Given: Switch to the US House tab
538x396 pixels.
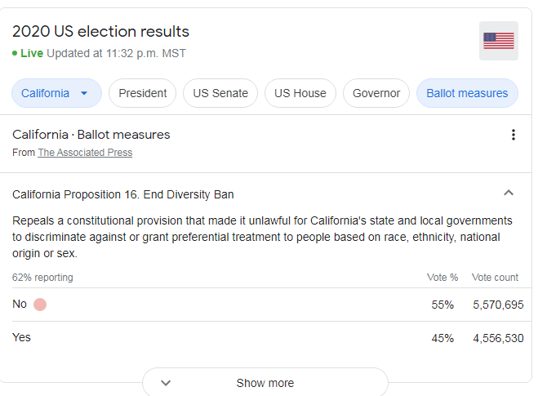Looking at the screenshot, I should click(x=300, y=93).
